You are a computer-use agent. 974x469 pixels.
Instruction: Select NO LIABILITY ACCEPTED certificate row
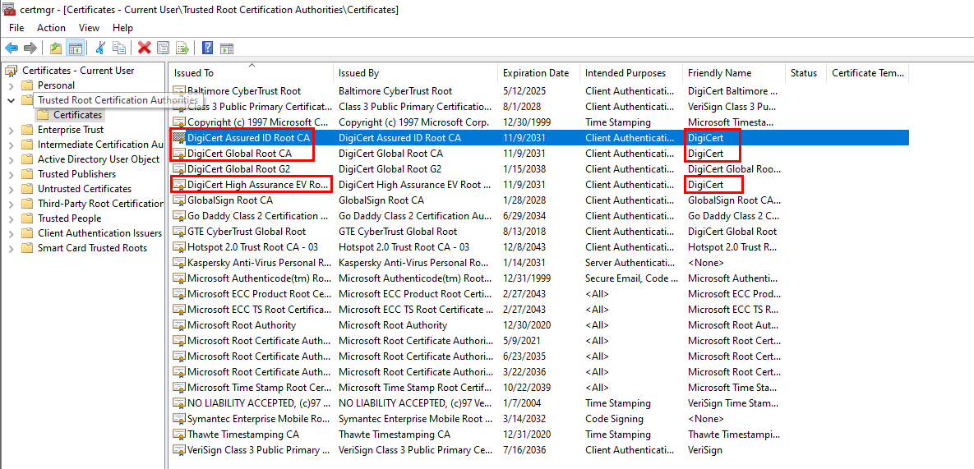coord(540,403)
